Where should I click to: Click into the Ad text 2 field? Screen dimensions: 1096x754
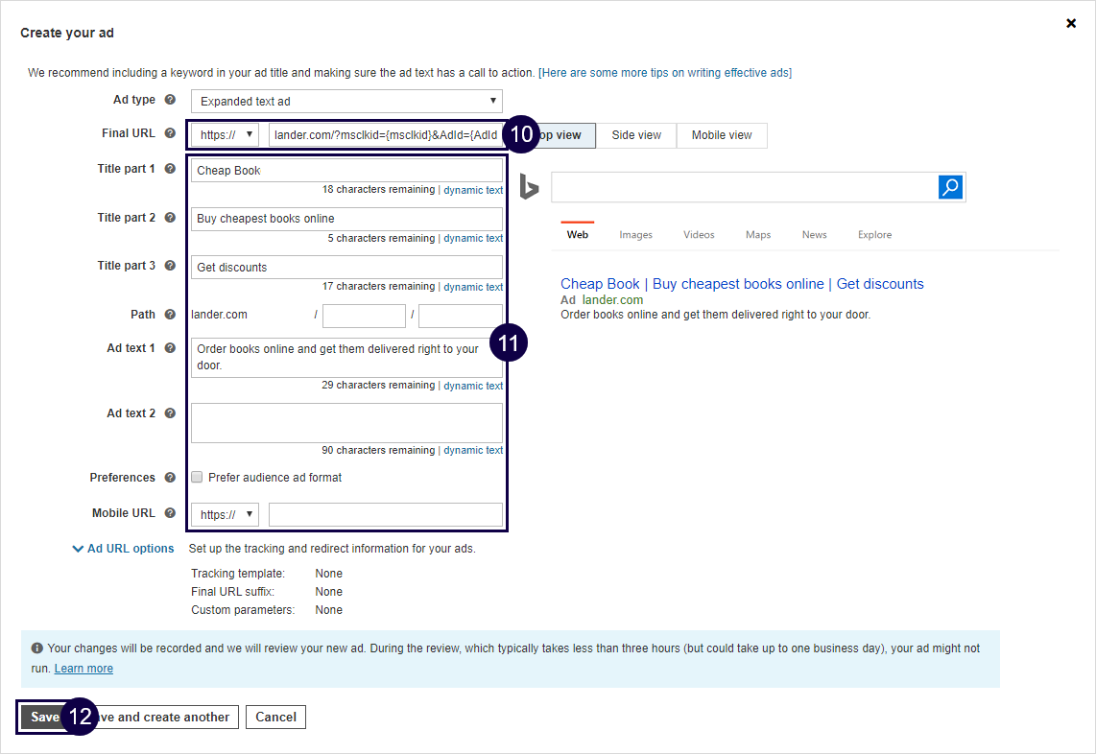(x=346, y=423)
